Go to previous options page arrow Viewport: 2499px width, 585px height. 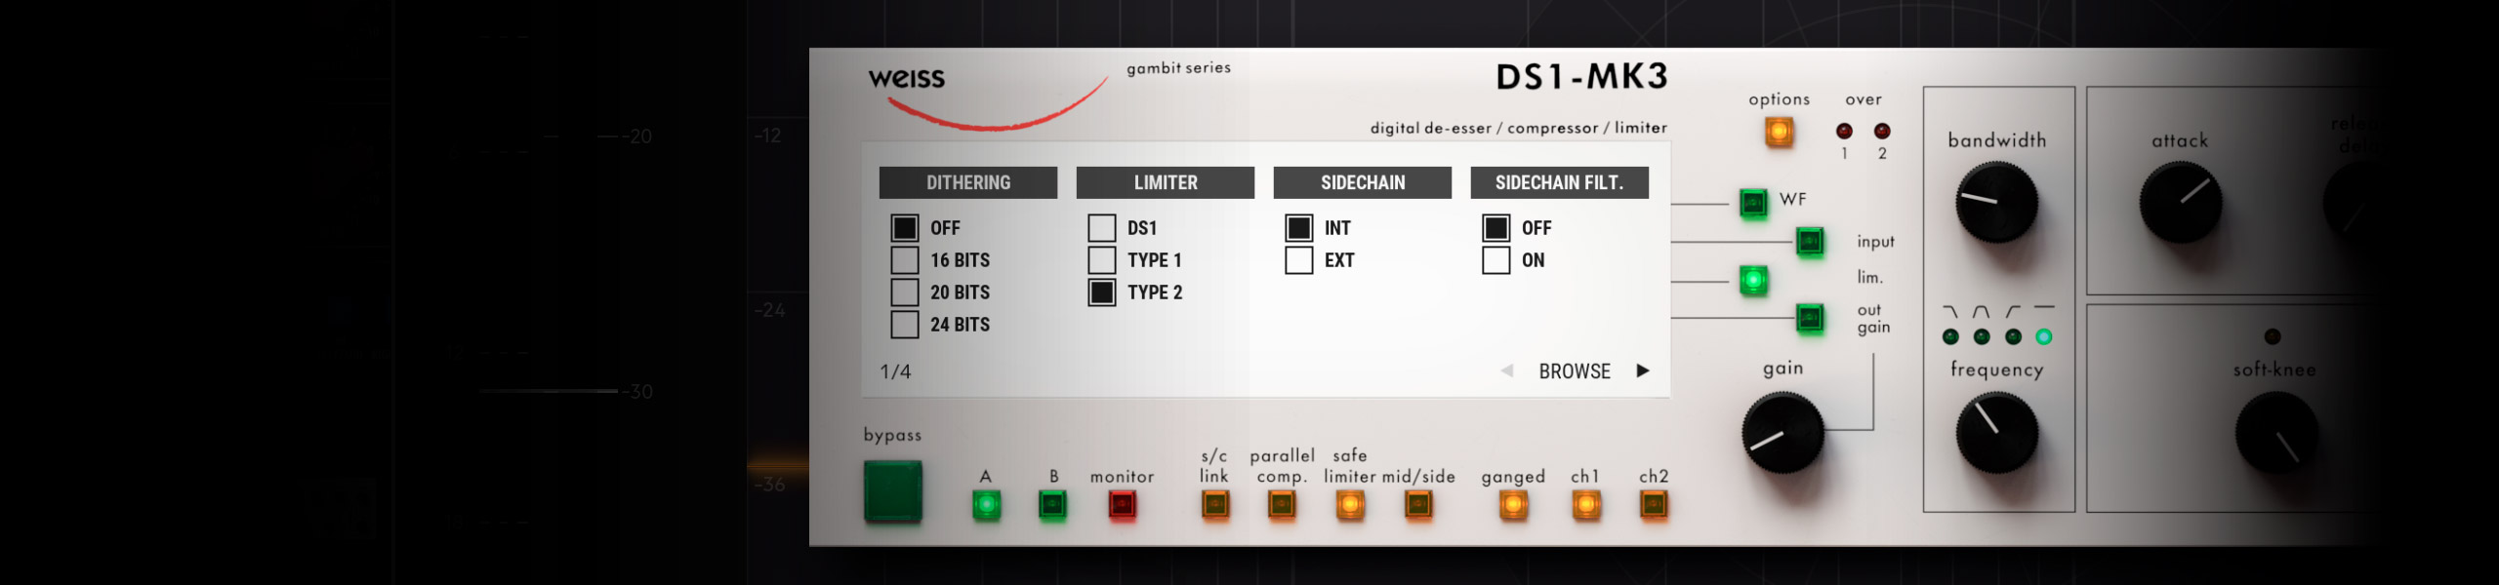[x=1507, y=370]
